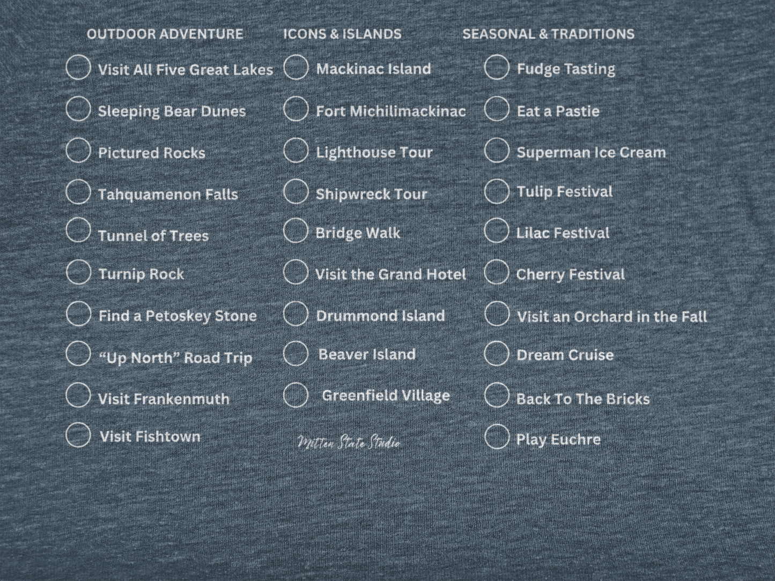Click the Outdoor Adventure column heading
The width and height of the screenshot is (775, 581).
[165, 34]
